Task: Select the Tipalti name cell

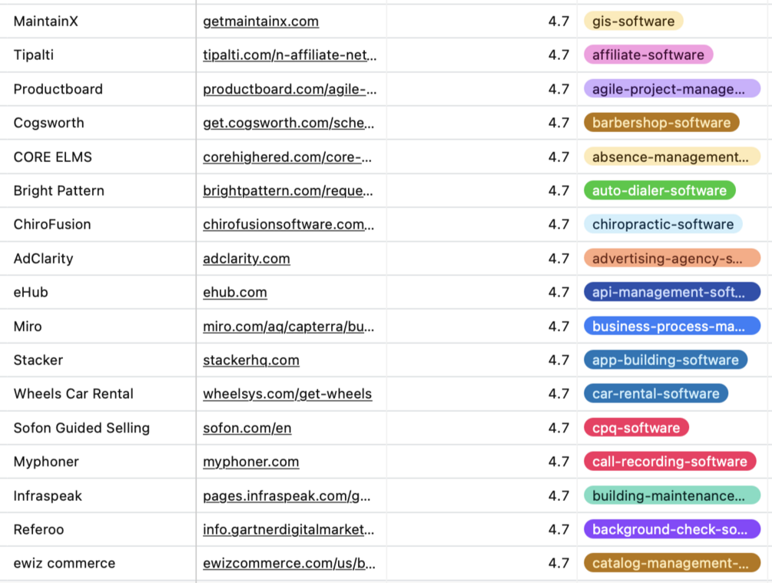Action: pos(98,55)
